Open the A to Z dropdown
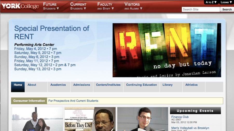The width and height of the screenshot is (234, 131). 211,2
